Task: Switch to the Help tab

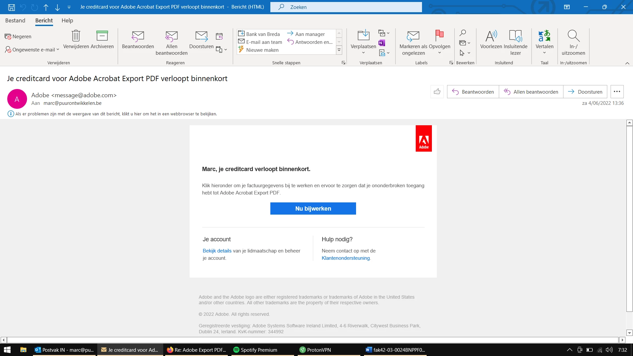Action: pos(67,20)
